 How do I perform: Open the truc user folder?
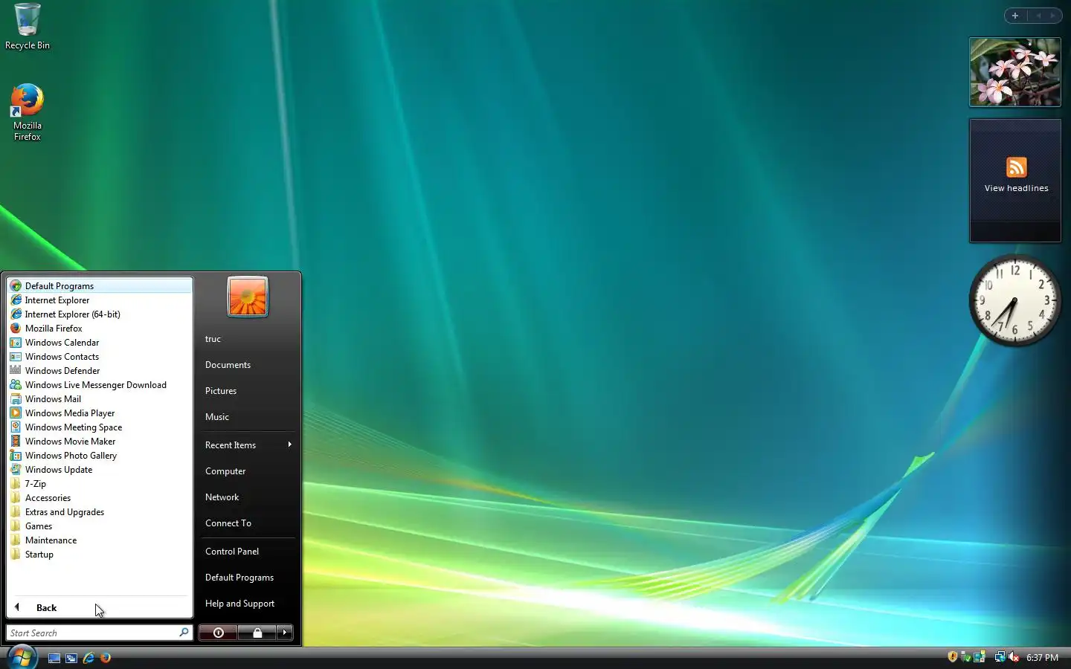(248, 339)
